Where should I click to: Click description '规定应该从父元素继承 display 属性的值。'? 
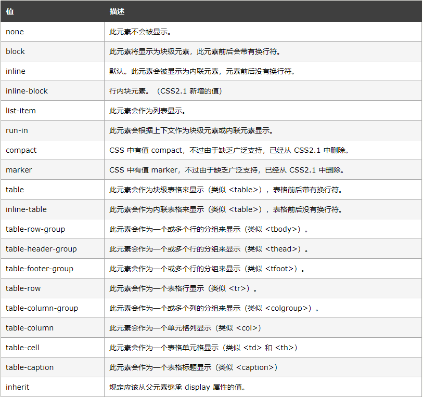click(177, 387)
